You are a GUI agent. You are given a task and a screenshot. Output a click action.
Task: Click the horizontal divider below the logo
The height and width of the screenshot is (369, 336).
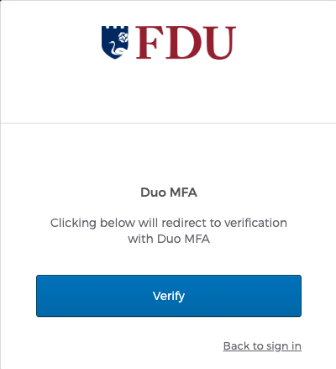[x=168, y=123]
